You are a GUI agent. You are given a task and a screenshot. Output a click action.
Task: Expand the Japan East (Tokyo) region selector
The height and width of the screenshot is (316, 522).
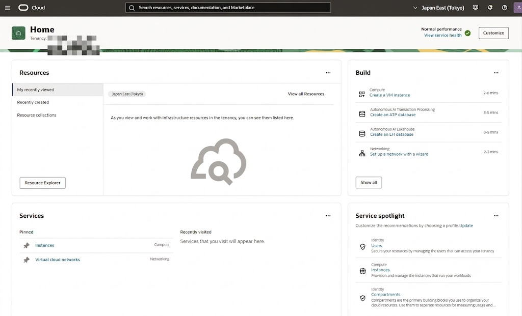[438, 8]
